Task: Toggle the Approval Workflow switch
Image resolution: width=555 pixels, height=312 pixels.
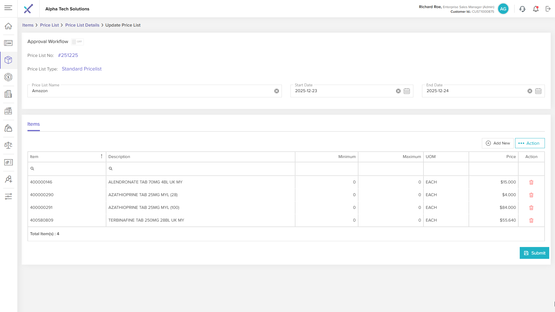Action: (x=77, y=42)
